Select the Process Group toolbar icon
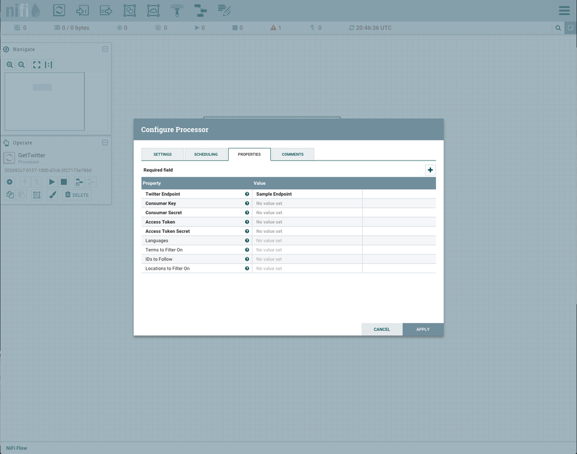 pyautogui.click(x=129, y=10)
